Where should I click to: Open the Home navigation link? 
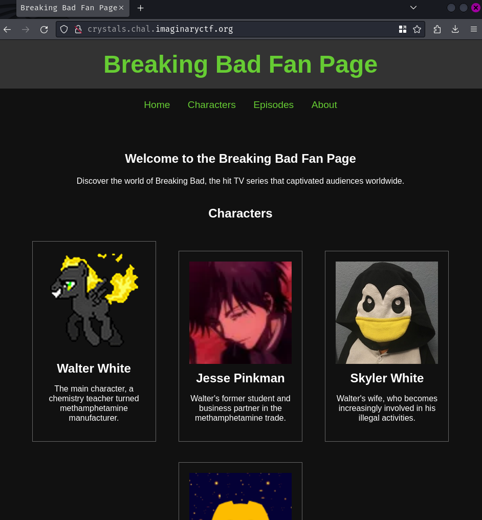coord(157,105)
